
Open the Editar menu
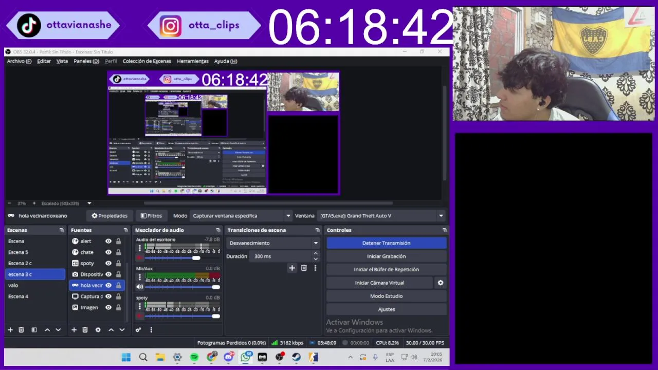44,61
